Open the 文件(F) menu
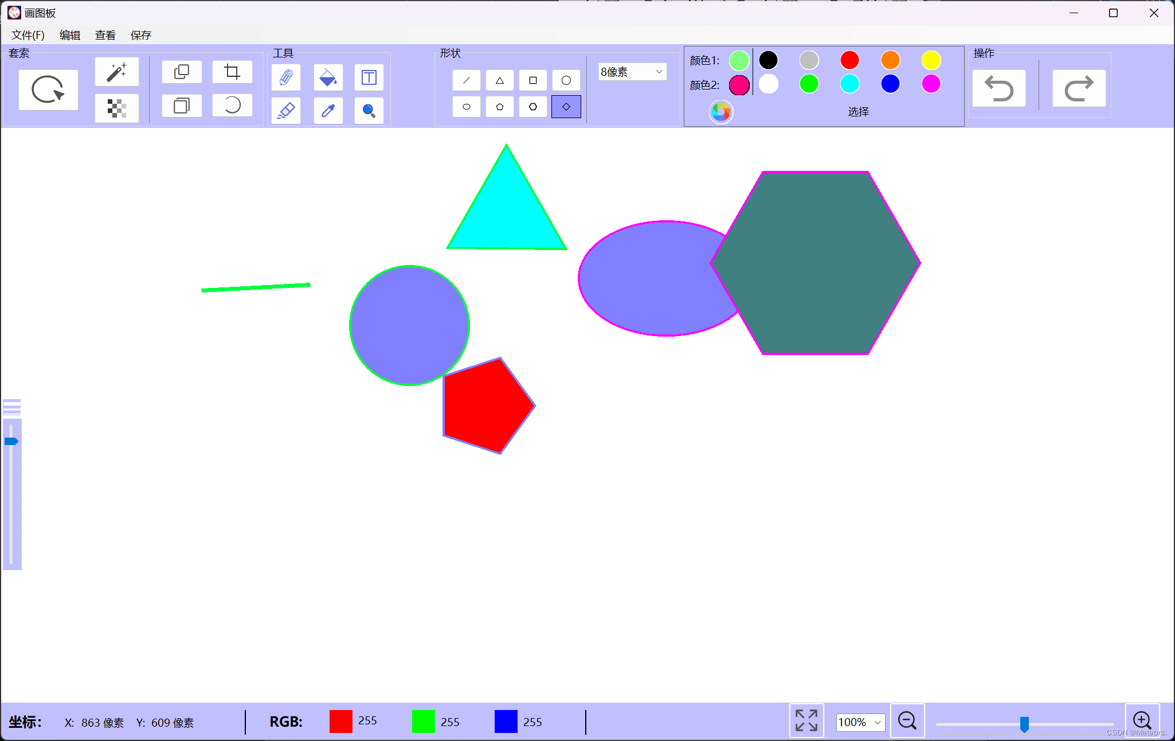 pos(28,35)
